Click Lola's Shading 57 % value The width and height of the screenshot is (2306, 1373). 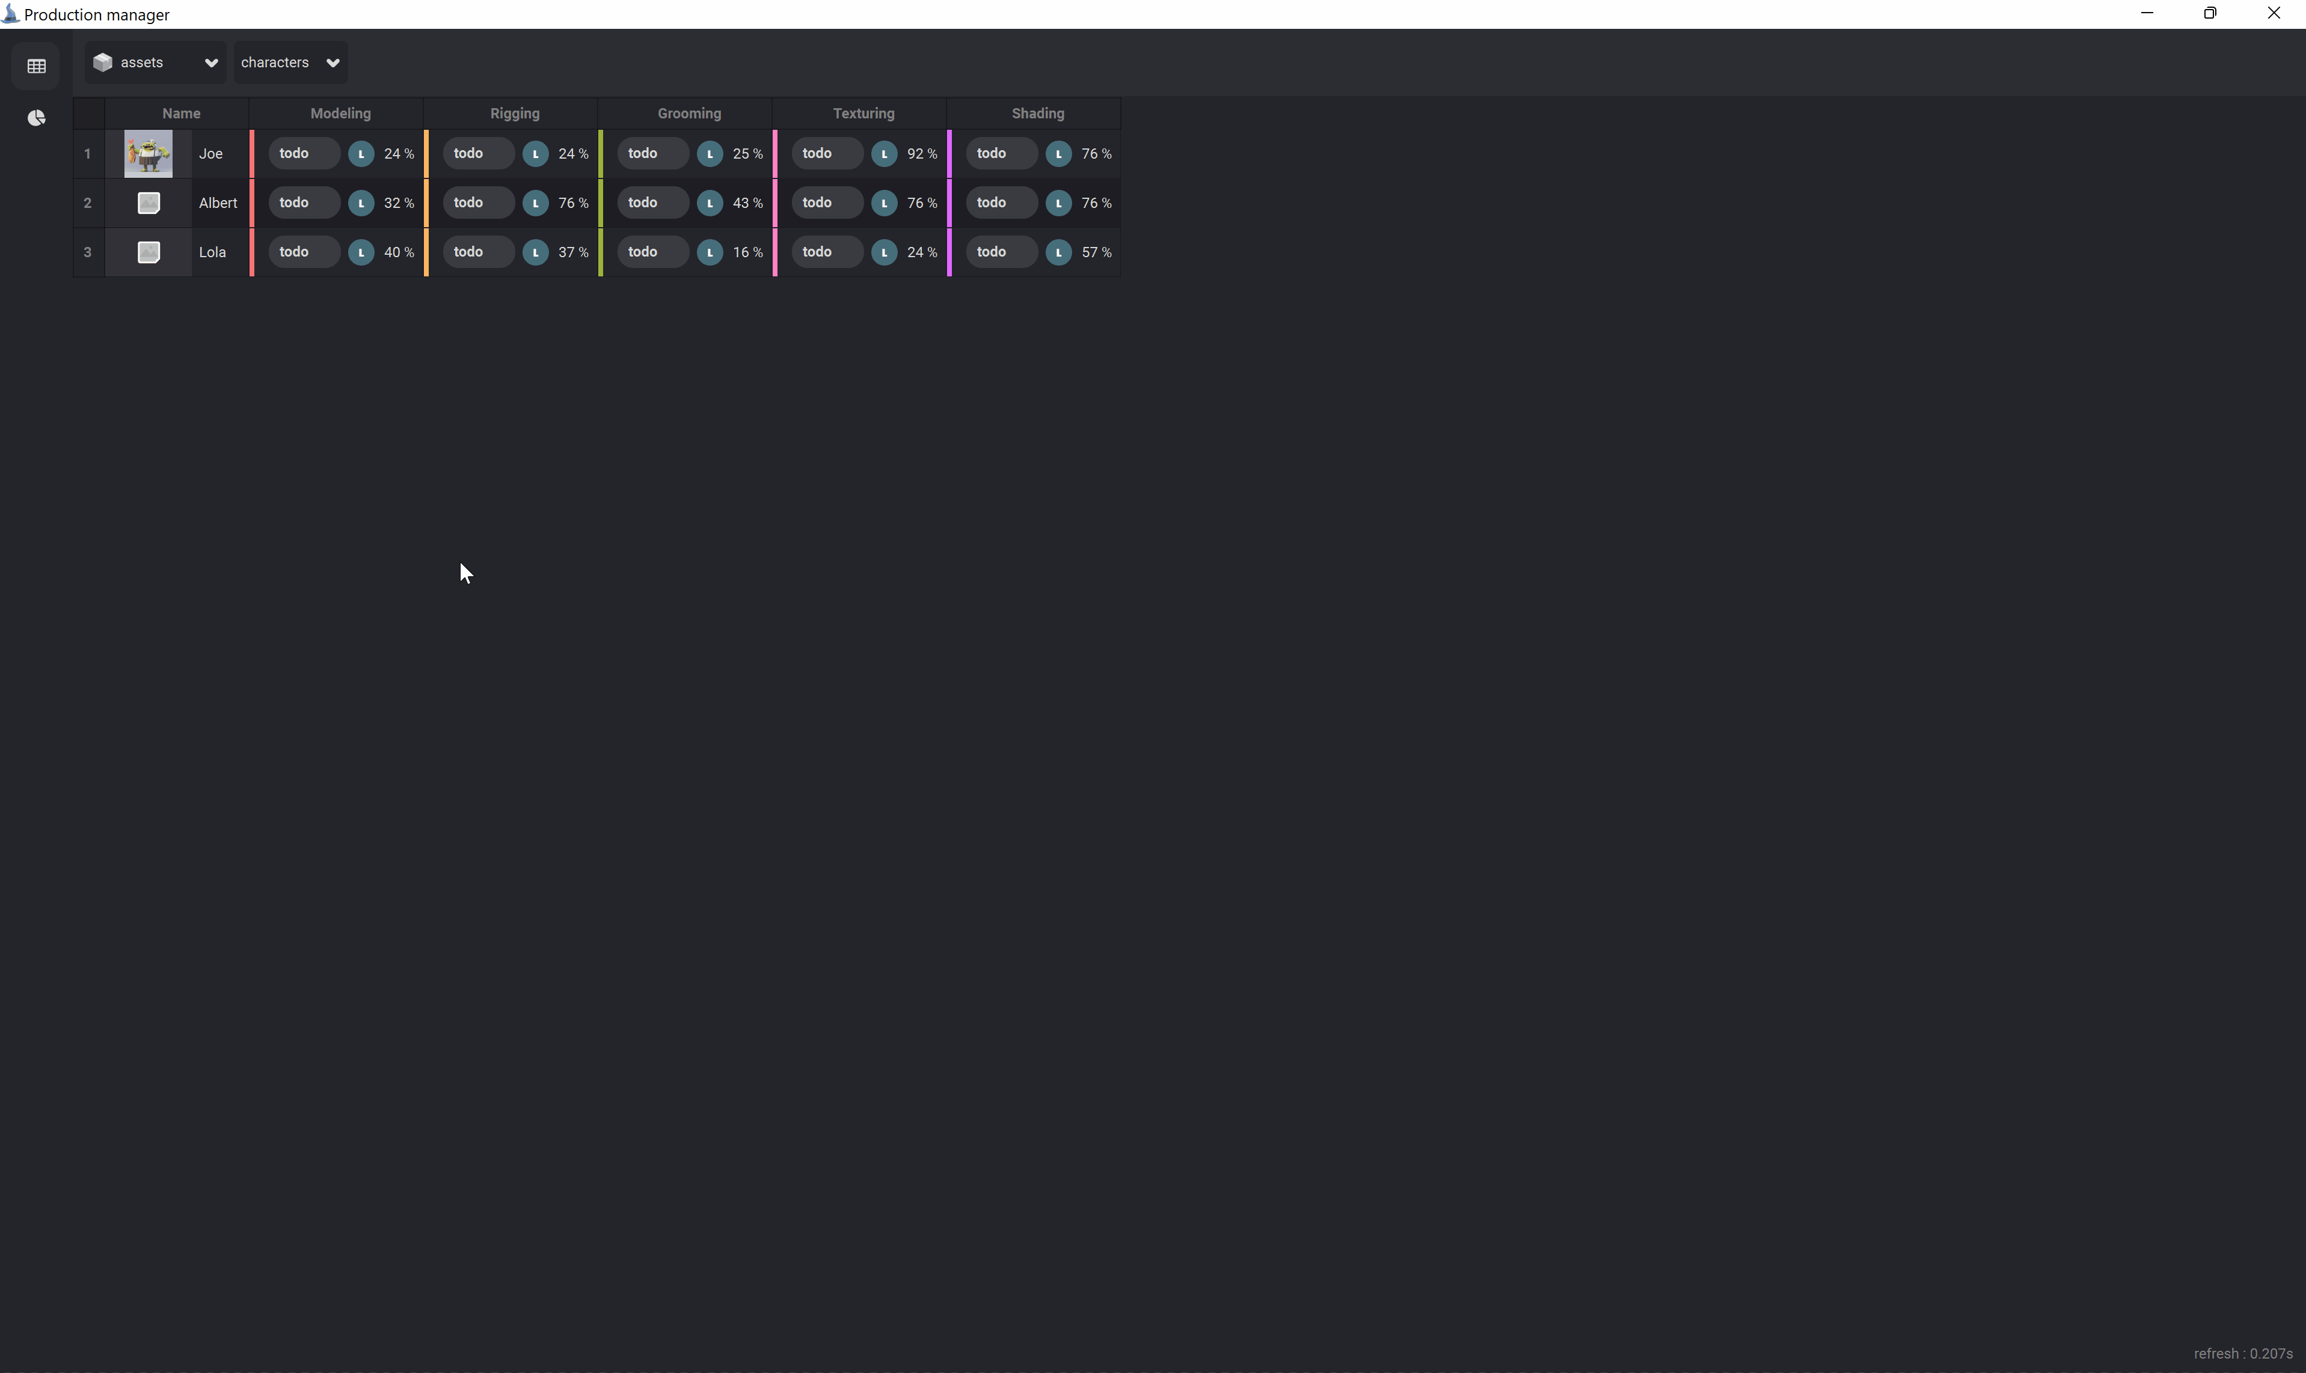click(x=1097, y=252)
